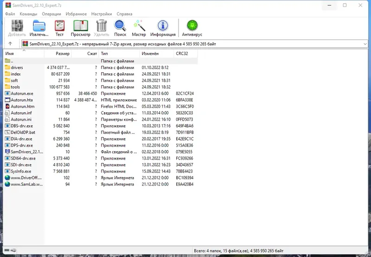Click size value 100 677 583
Viewport: 371px width, 257px height.
pos(59,87)
